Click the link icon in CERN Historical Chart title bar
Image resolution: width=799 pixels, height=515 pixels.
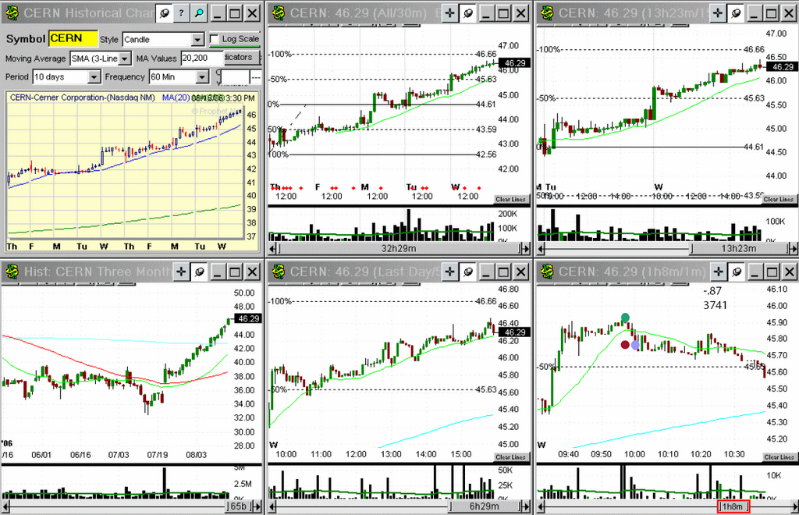164,13
